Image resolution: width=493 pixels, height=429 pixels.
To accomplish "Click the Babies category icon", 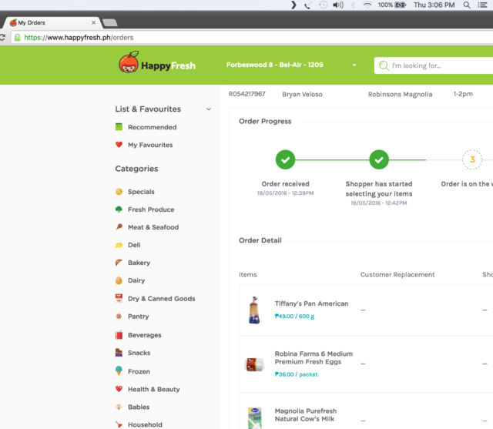I will point(119,407).
